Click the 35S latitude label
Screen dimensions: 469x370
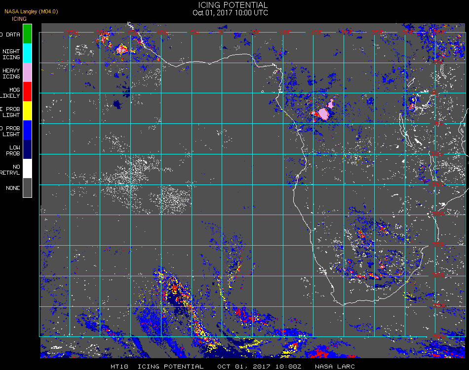click(439, 306)
